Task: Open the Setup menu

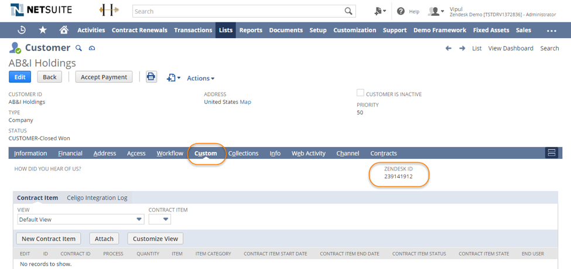Action: coord(318,30)
